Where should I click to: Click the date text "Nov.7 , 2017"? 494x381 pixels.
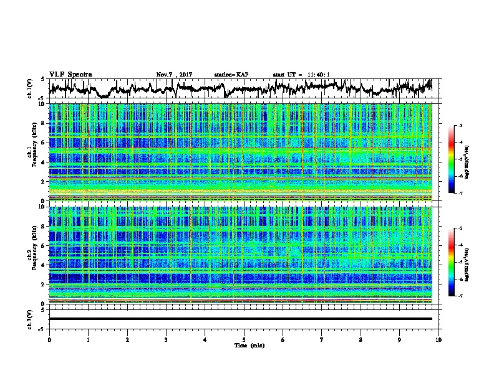[174, 75]
